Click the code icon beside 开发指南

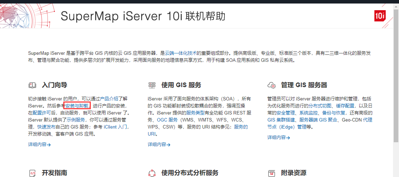[32, 173]
